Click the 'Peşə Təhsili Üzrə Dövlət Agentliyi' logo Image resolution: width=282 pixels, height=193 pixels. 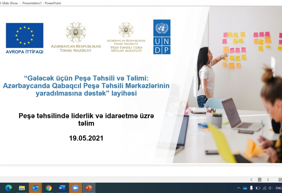[x=126, y=37]
